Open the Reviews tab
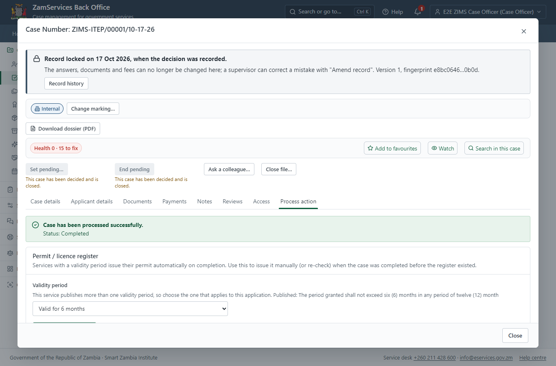The height and width of the screenshot is (366, 556). (x=232, y=201)
